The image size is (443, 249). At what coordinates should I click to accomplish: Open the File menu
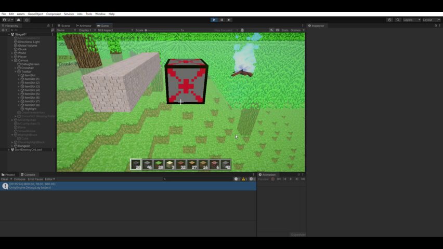tap(4, 14)
